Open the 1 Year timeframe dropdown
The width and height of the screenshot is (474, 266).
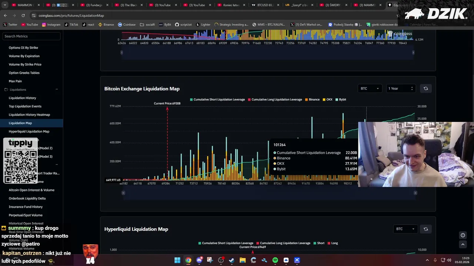click(400, 88)
